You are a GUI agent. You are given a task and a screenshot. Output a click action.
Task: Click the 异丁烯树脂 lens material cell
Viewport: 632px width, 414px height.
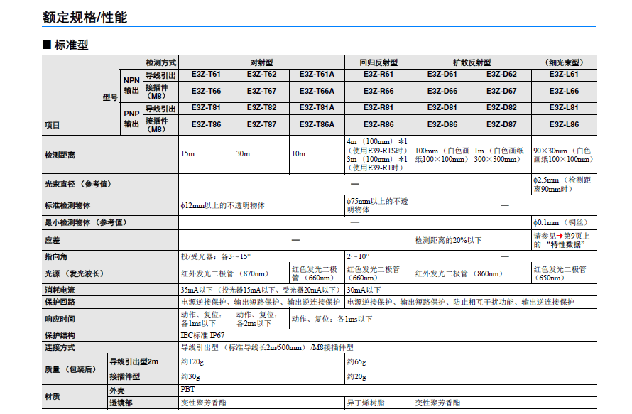click(x=366, y=403)
